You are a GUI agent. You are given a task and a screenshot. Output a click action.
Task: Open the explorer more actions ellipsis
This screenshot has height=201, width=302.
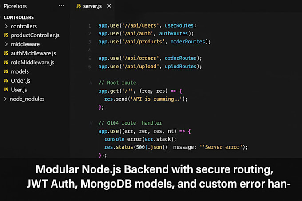click(x=61, y=6)
